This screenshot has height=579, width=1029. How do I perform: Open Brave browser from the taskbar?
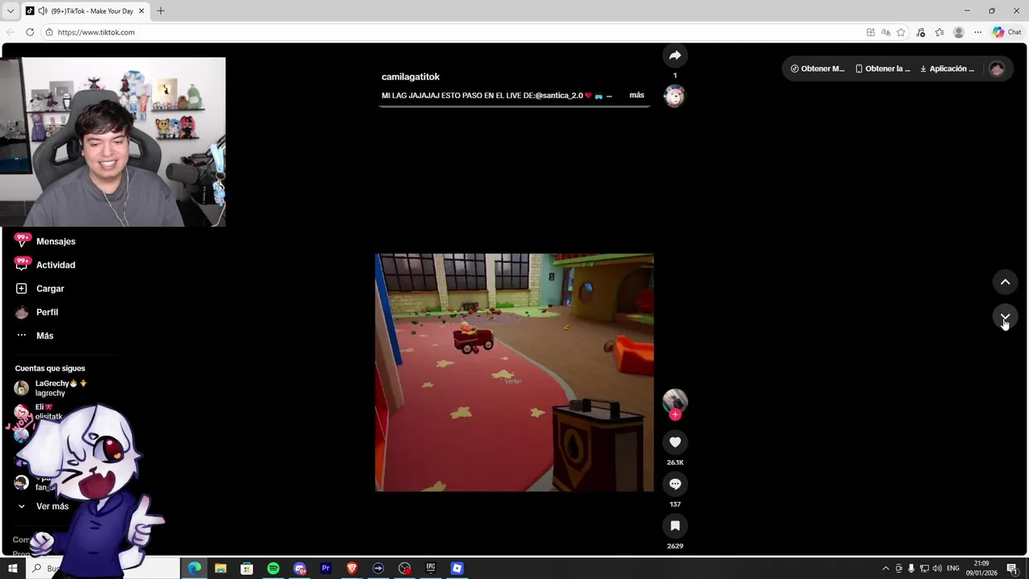352,569
